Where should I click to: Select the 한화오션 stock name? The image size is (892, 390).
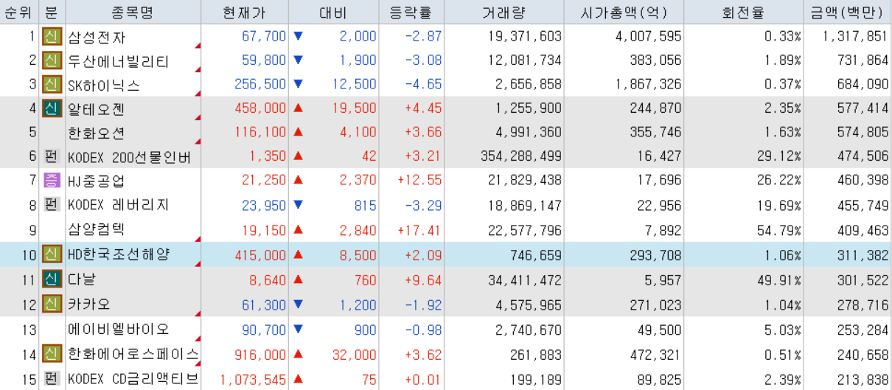pyautogui.click(x=96, y=133)
